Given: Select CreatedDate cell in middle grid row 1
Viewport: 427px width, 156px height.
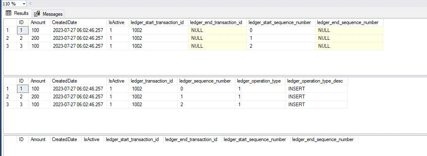Looking at the screenshot, I should point(78,89).
